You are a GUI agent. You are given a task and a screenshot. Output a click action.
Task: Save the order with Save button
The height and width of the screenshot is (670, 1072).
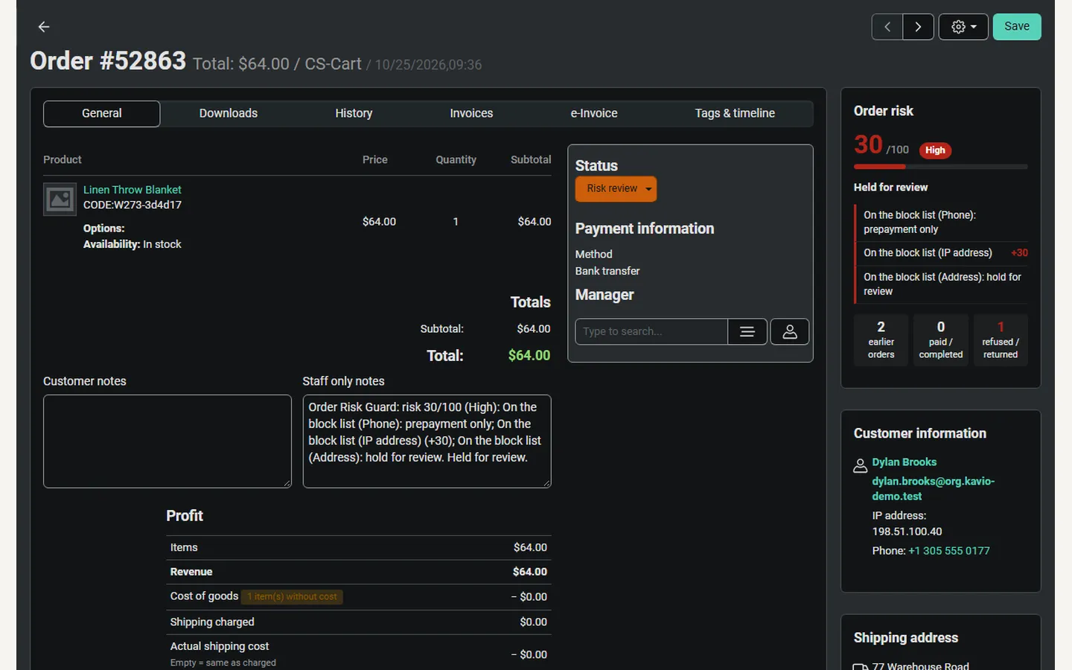click(x=1017, y=27)
